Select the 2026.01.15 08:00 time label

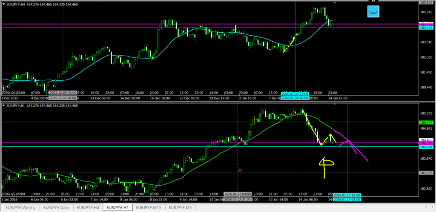tap(347, 200)
